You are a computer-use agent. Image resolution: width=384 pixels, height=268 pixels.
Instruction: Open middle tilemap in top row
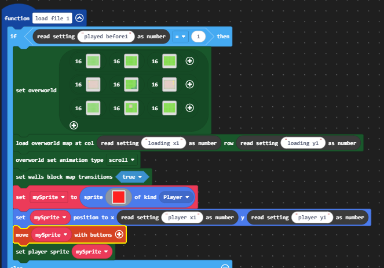131,61
